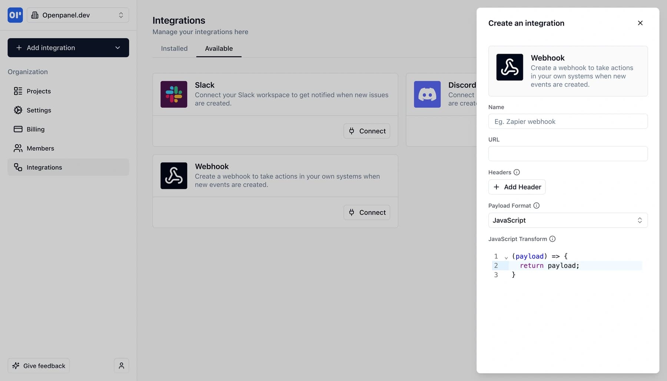
Task: Open the Settings gear icon
Action: click(x=18, y=110)
